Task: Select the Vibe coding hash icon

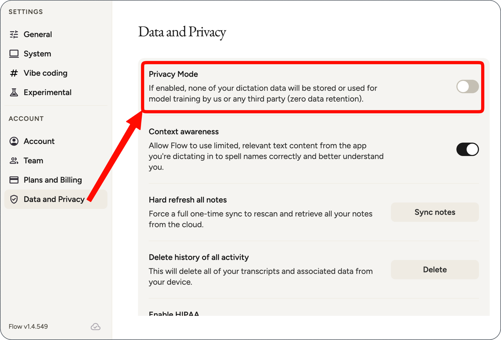Action: click(x=14, y=73)
